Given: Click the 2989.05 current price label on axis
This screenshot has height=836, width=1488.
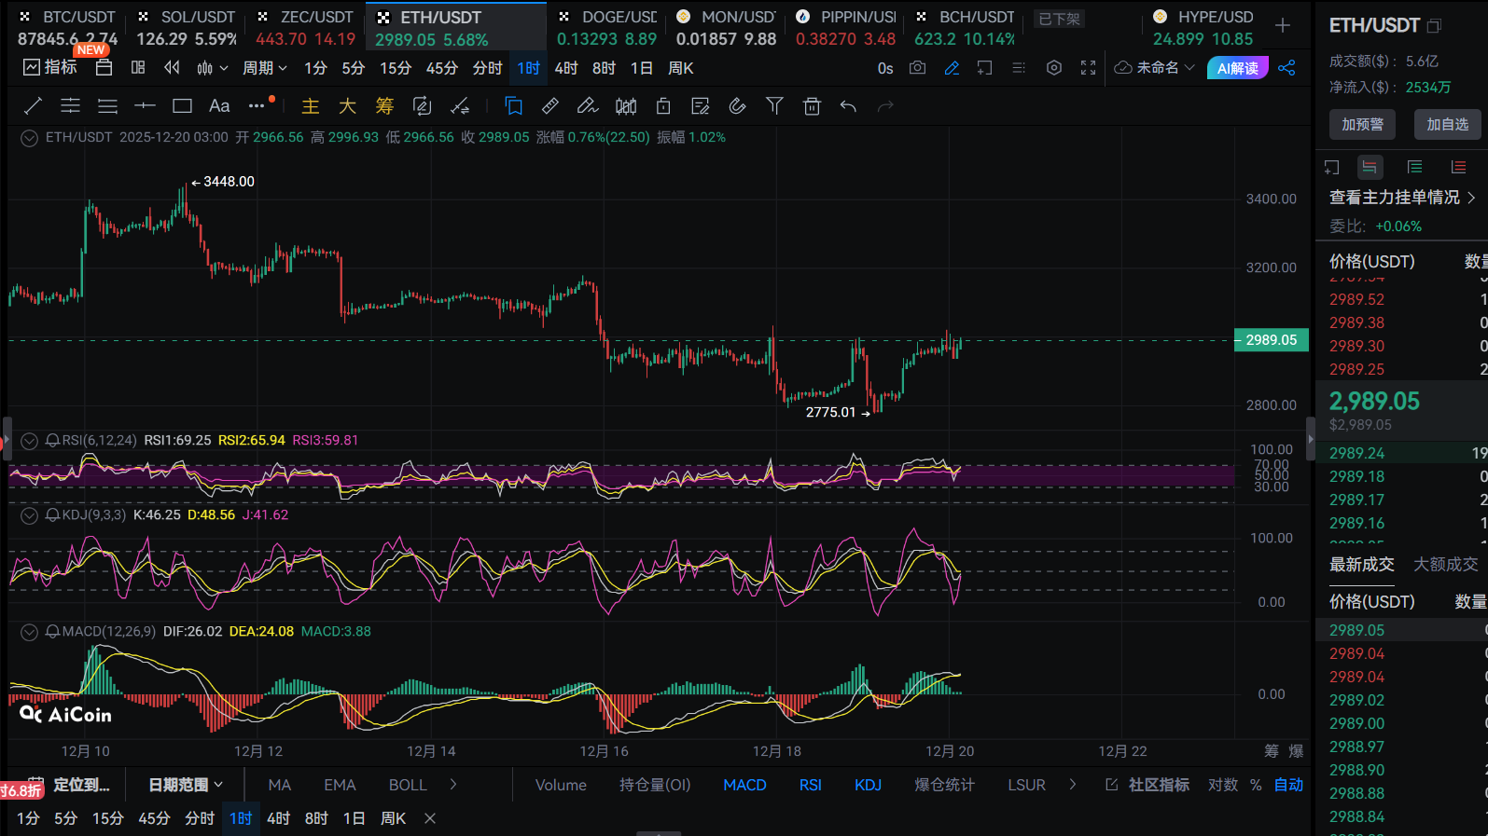Looking at the screenshot, I should [1271, 340].
